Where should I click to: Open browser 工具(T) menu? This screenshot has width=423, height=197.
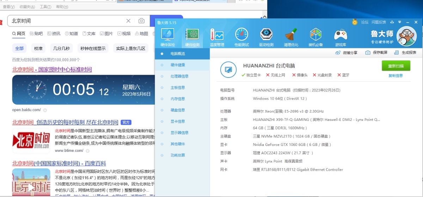tap(45, 7)
